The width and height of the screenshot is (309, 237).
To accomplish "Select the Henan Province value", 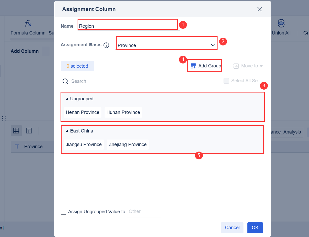I will [82, 112].
